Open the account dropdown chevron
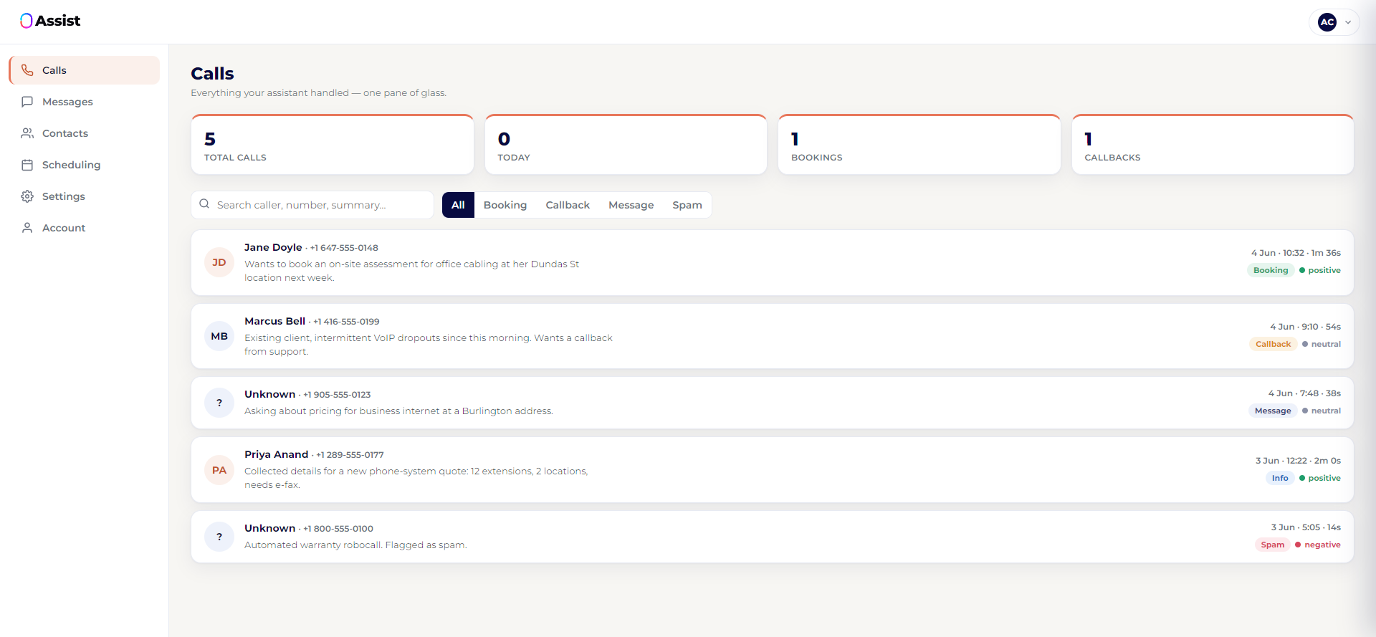Screen dimensions: 1376x637 point(1348,22)
